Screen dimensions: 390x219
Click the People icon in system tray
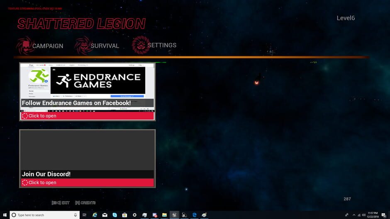pos(347,215)
